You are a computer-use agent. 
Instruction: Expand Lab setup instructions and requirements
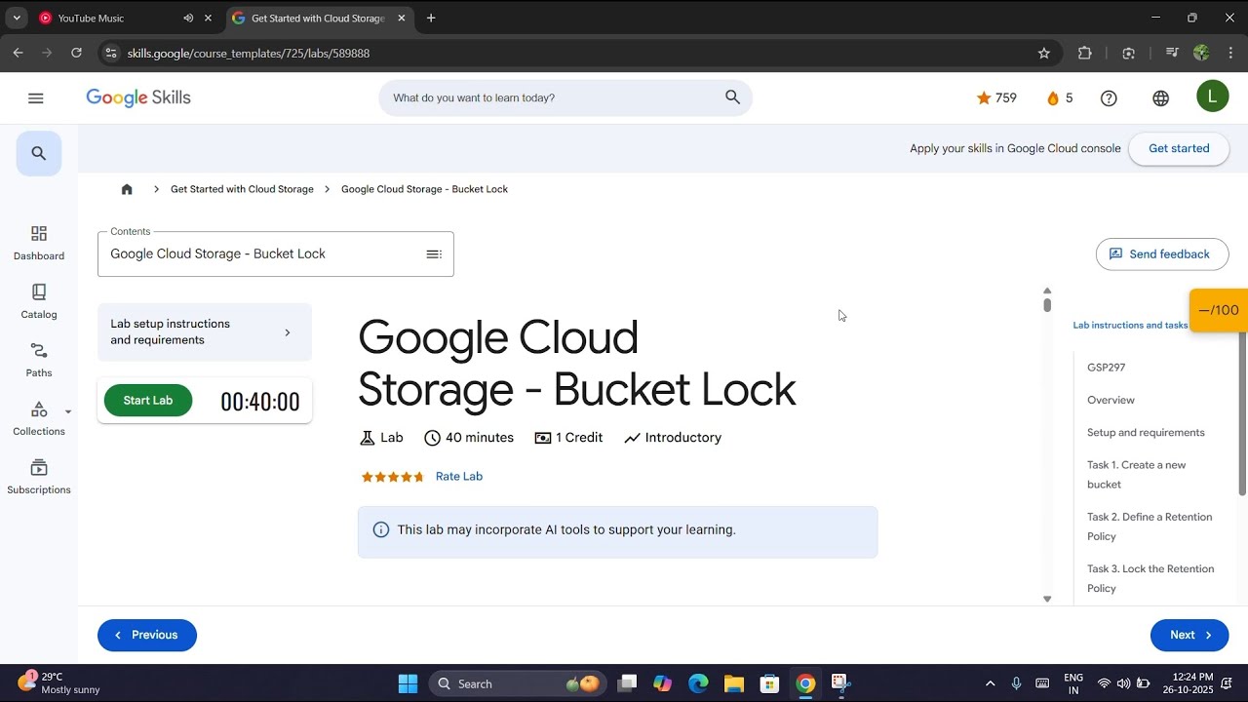[205, 331]
